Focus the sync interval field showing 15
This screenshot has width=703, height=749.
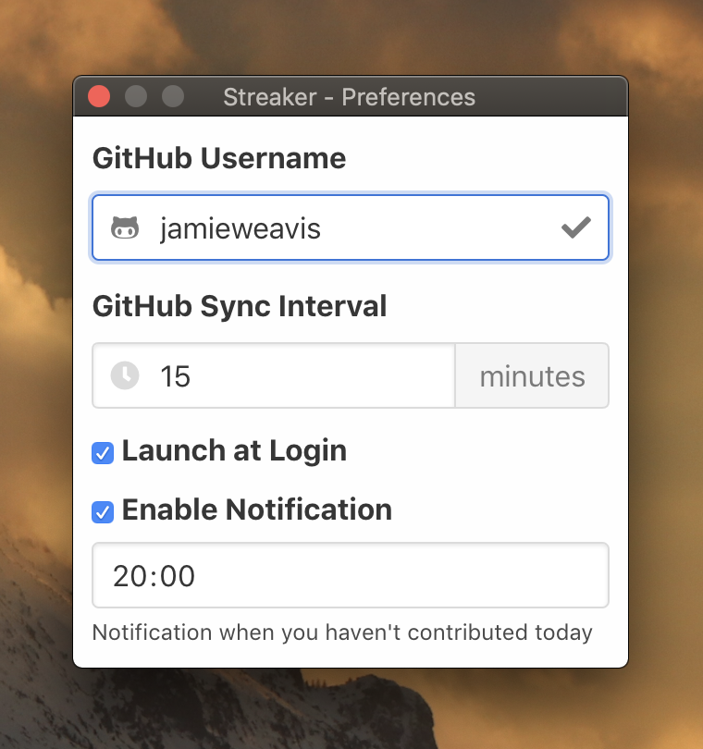coord(274,375)
